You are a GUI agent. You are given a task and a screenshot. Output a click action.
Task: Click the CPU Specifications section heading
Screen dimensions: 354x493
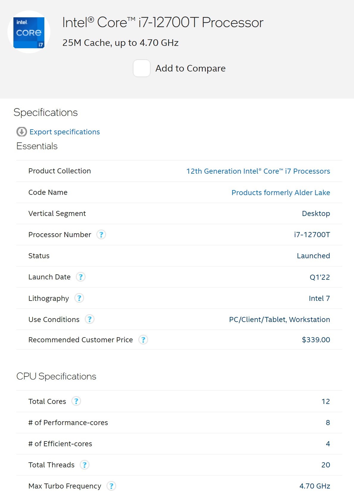[x=56, y=377]
